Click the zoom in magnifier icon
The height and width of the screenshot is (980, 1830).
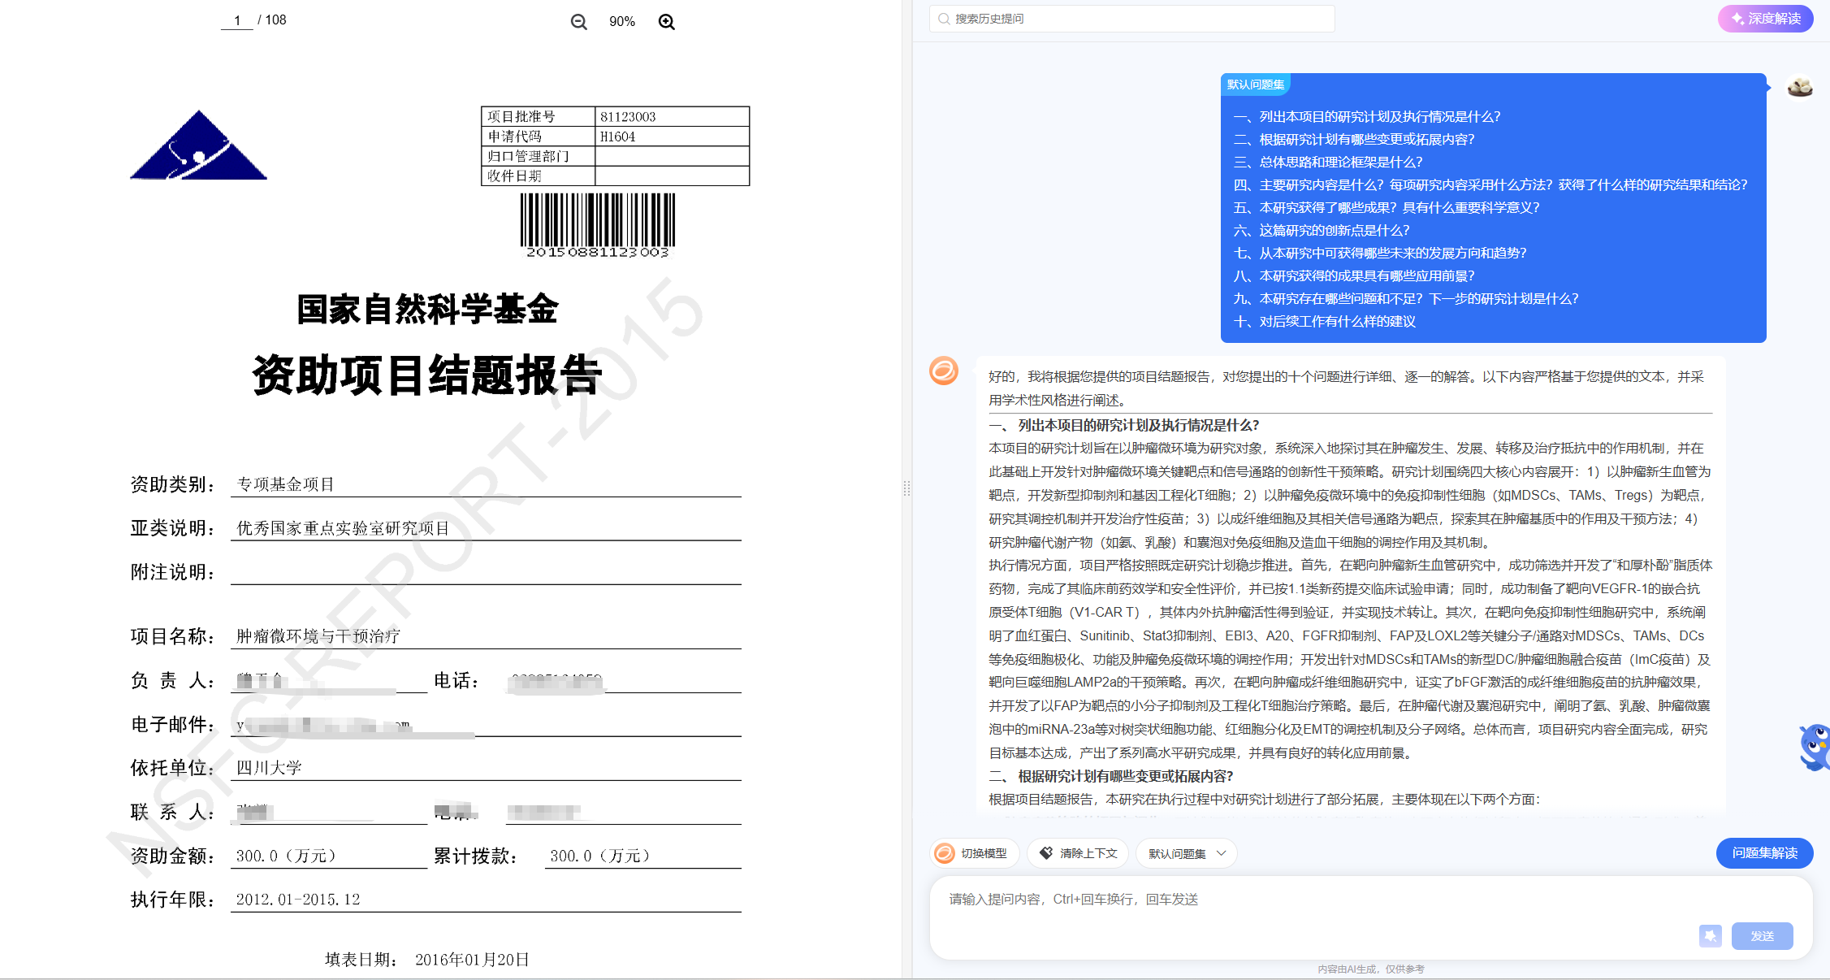click(666, 22)
